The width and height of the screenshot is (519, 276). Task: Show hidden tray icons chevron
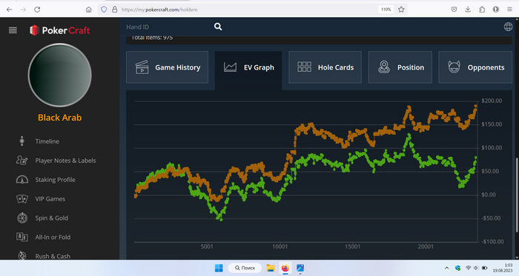(x=446, y=268)
